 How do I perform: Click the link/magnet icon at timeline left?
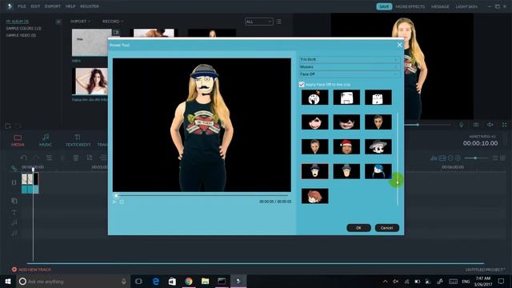pyautogui.click(x=14, y=169)
